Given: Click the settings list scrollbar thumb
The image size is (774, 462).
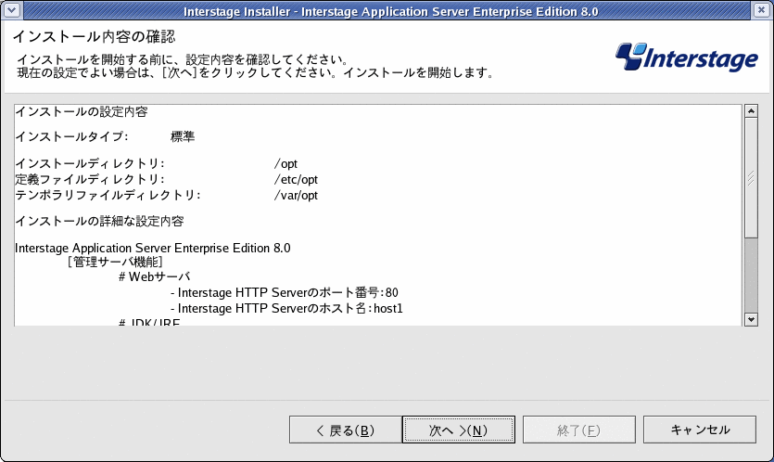Looking at the screenshot, I should click(751, 177).
